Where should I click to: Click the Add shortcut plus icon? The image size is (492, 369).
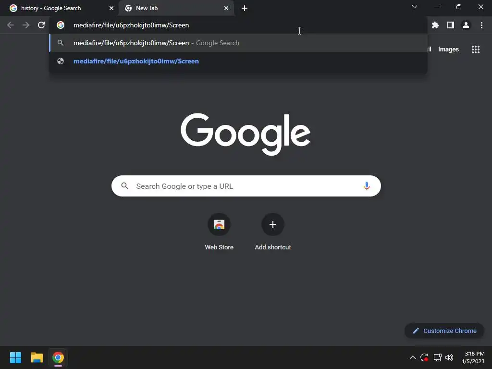pos(273,224)
